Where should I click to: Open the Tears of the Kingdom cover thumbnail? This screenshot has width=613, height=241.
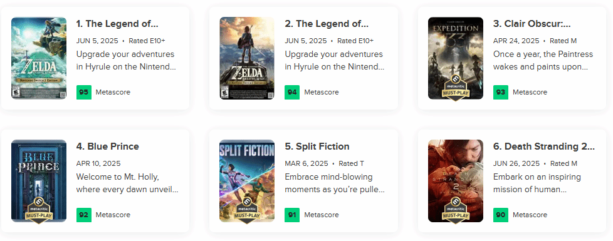point(39,58)
